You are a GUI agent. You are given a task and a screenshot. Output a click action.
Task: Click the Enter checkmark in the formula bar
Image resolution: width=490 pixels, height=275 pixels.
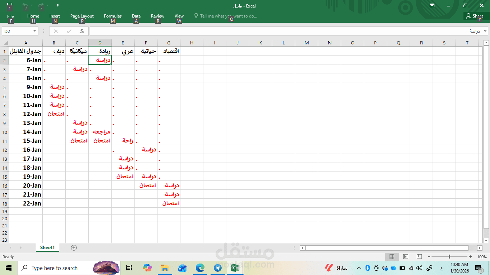pos(69,31)
